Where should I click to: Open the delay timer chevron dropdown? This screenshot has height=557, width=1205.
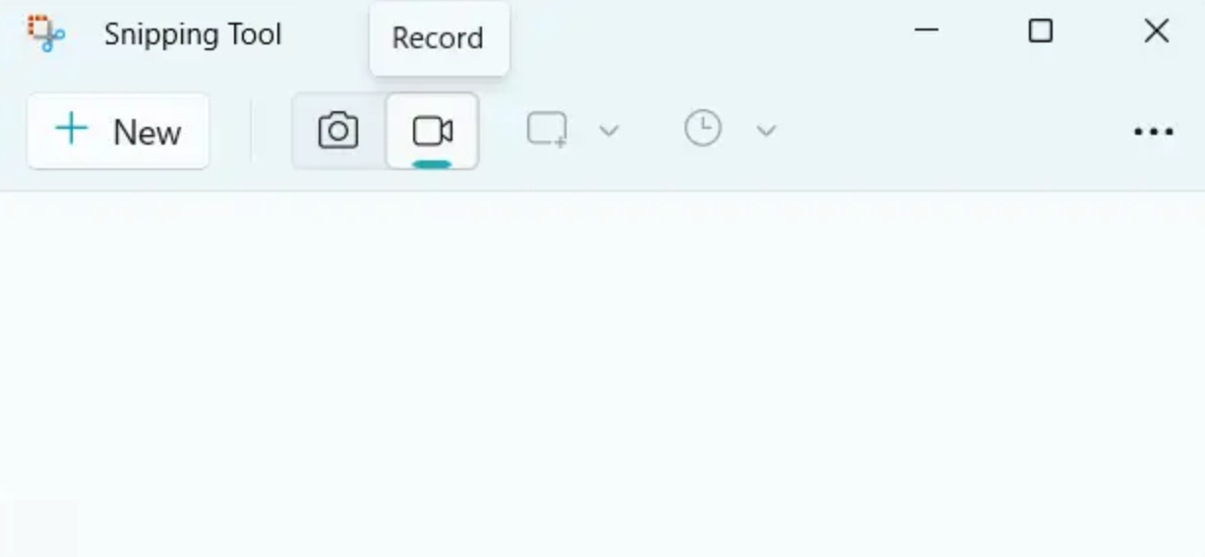766,131
